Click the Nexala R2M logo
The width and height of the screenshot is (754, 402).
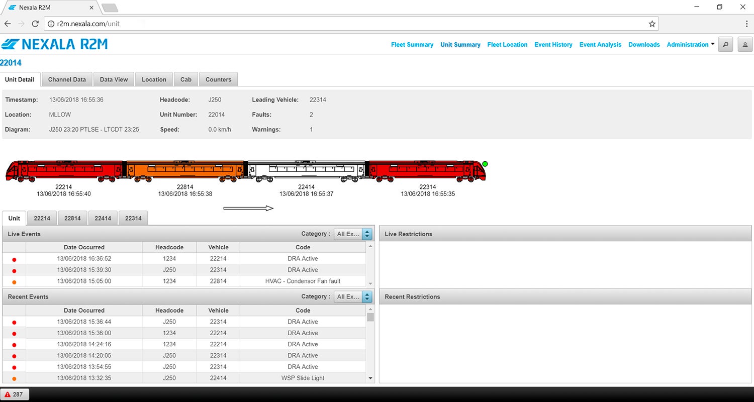pos(54,44)
